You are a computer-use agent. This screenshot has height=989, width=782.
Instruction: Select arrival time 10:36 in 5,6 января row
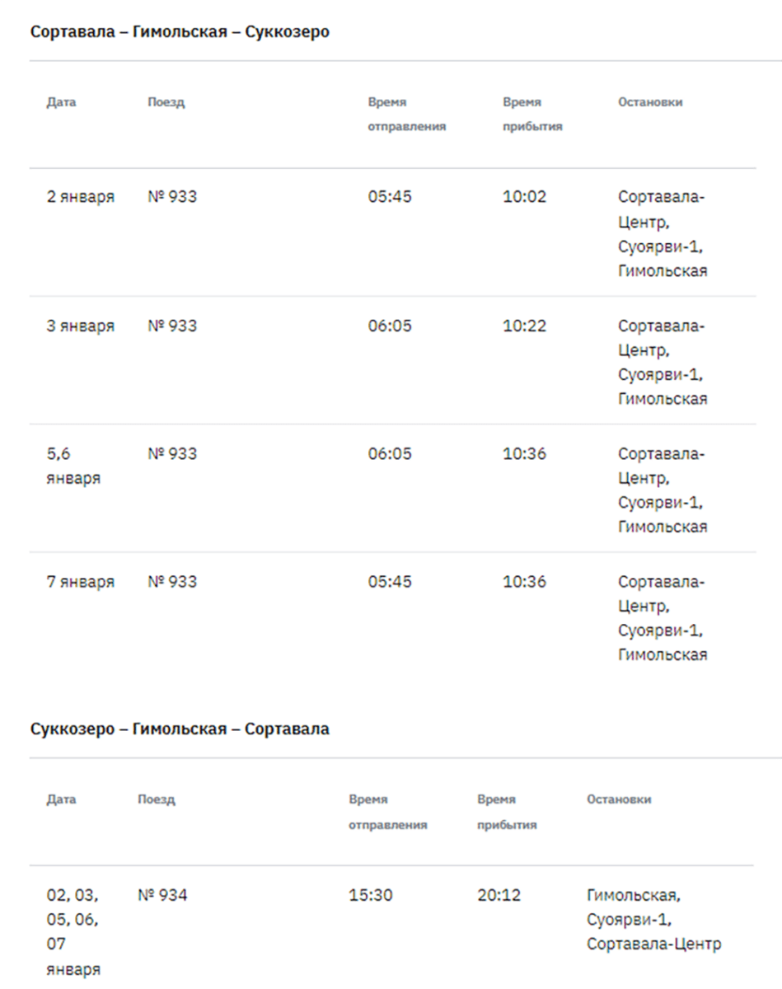[524, 454]
